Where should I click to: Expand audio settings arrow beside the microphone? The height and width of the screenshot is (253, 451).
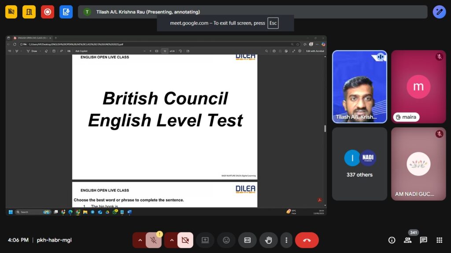[140, 240]
